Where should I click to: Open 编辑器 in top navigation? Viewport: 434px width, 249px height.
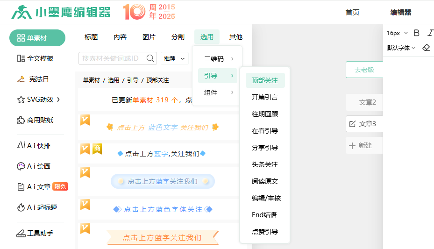pos(401,13)
